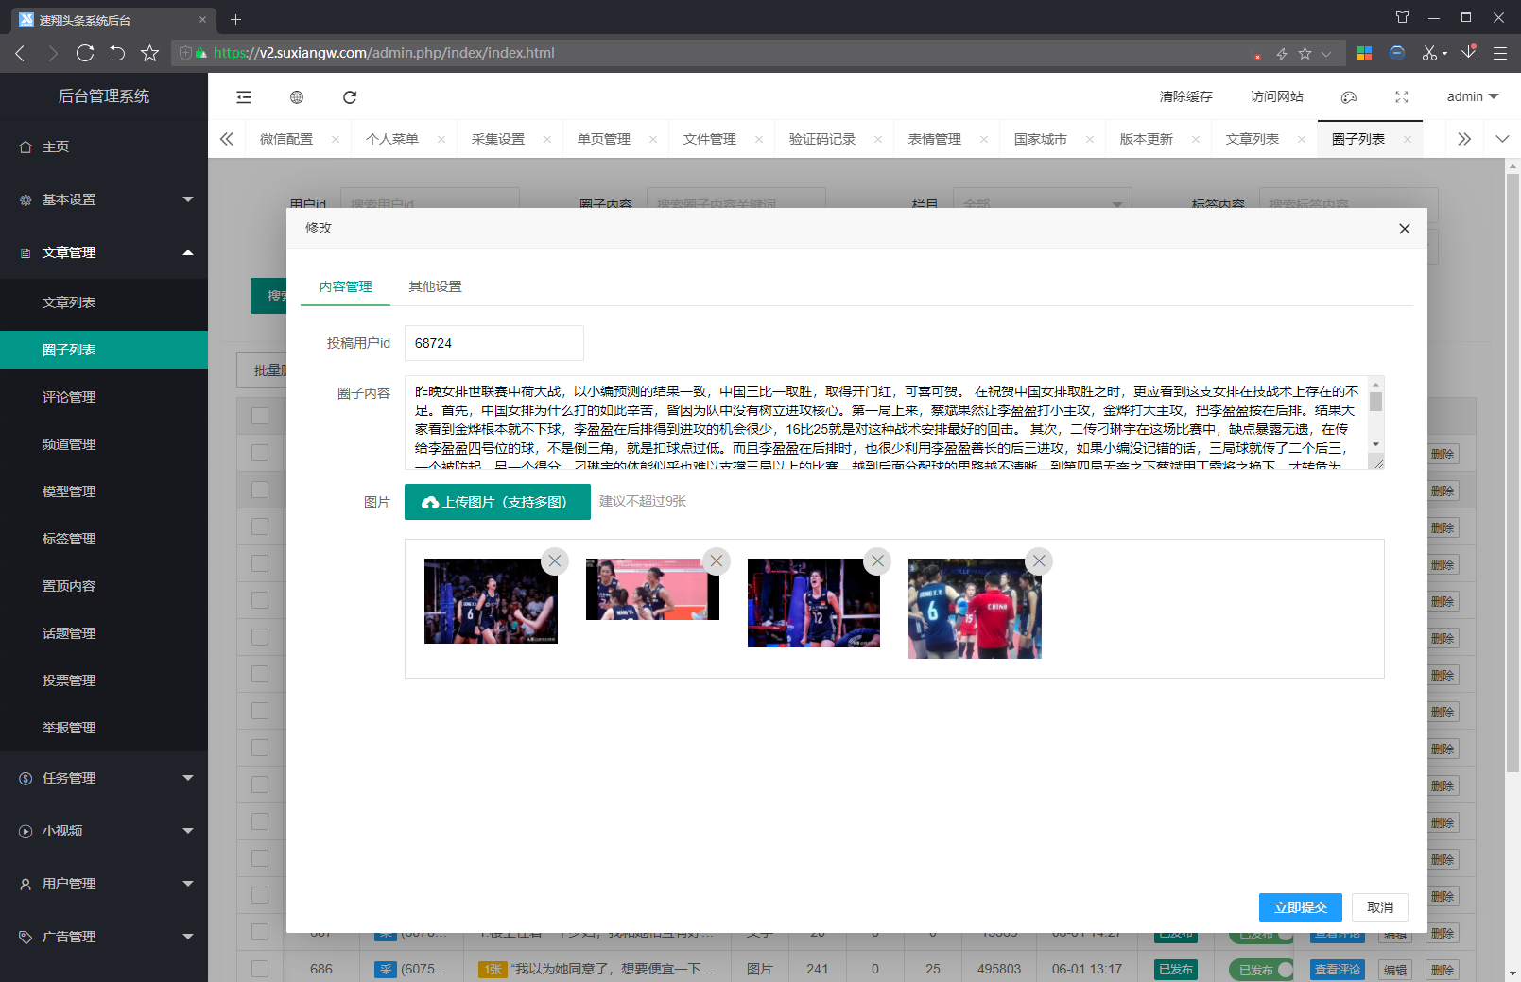Click 访问网站 in the top bar
This screenshot has width=1521, height=982.
tap(1277, 96)
